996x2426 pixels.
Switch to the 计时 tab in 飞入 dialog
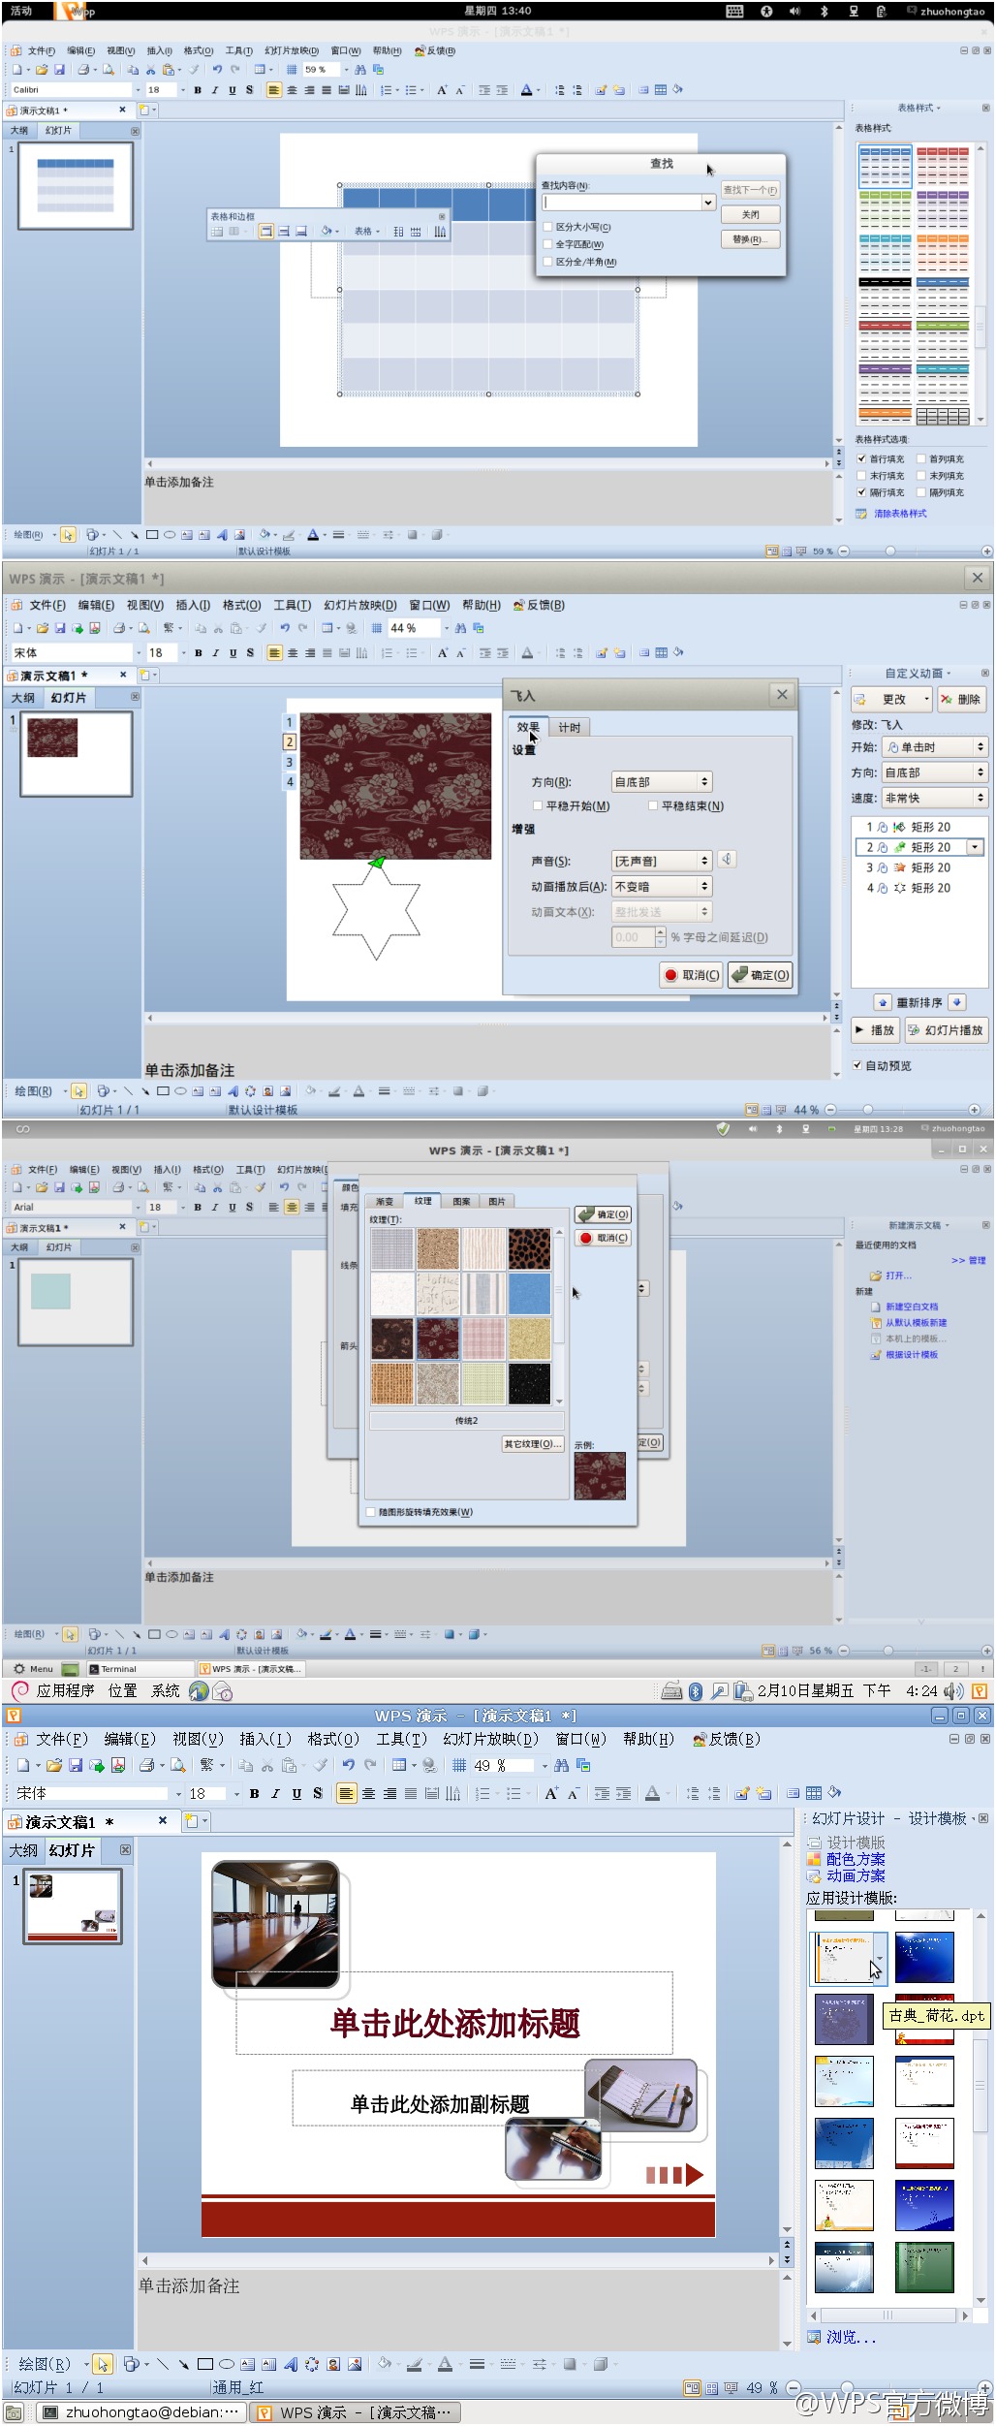(x=569, y=727)
